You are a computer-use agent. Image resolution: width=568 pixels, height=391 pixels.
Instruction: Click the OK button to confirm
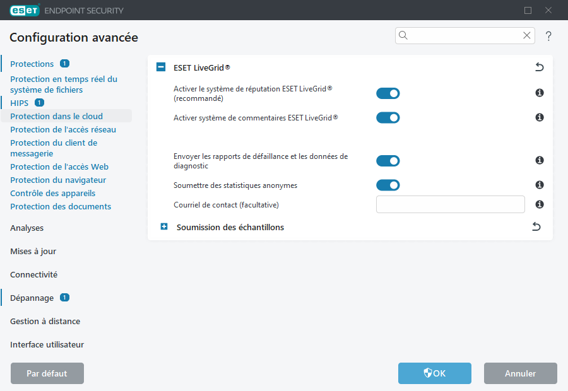pos(434,373)
